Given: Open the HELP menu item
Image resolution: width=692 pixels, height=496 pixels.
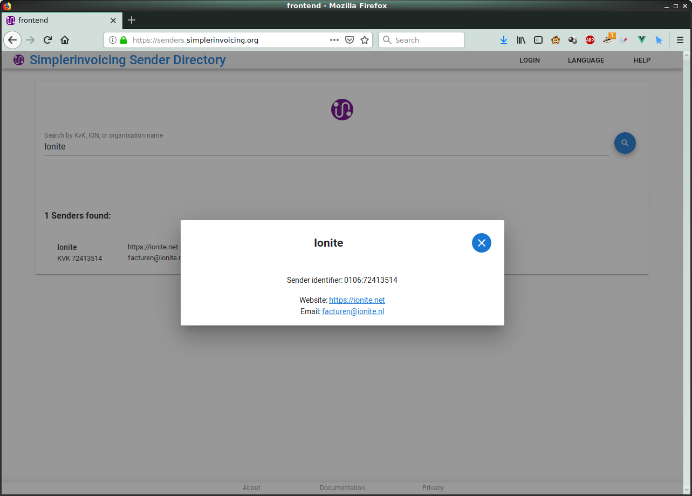Looking at the screenshot, I should tap(642, 60).
